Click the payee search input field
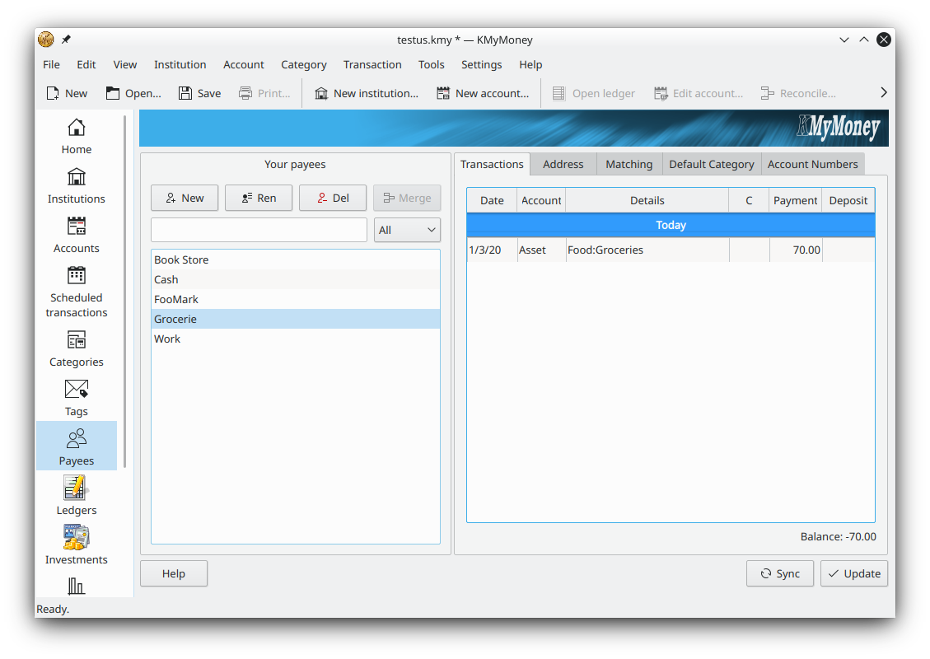 click(x=259, y=231)
